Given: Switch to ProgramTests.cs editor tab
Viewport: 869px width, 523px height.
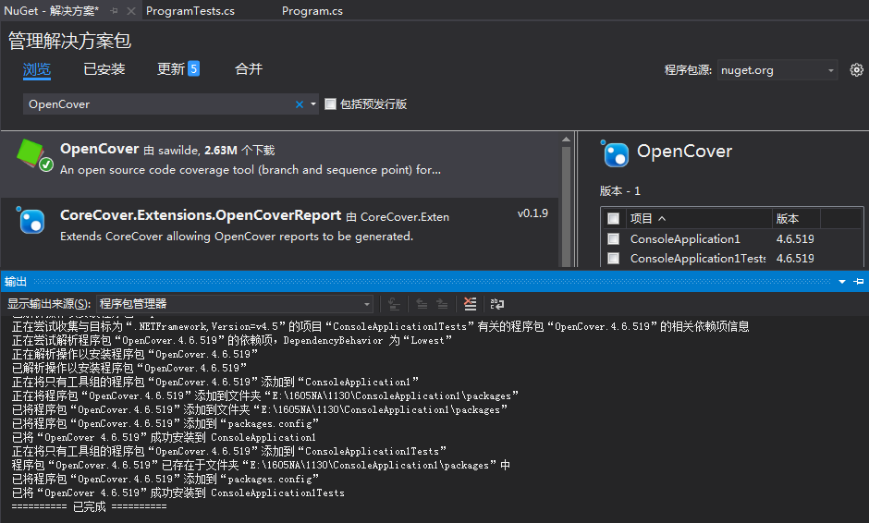Looking at the screenshot, I should [x=190, y=11].
